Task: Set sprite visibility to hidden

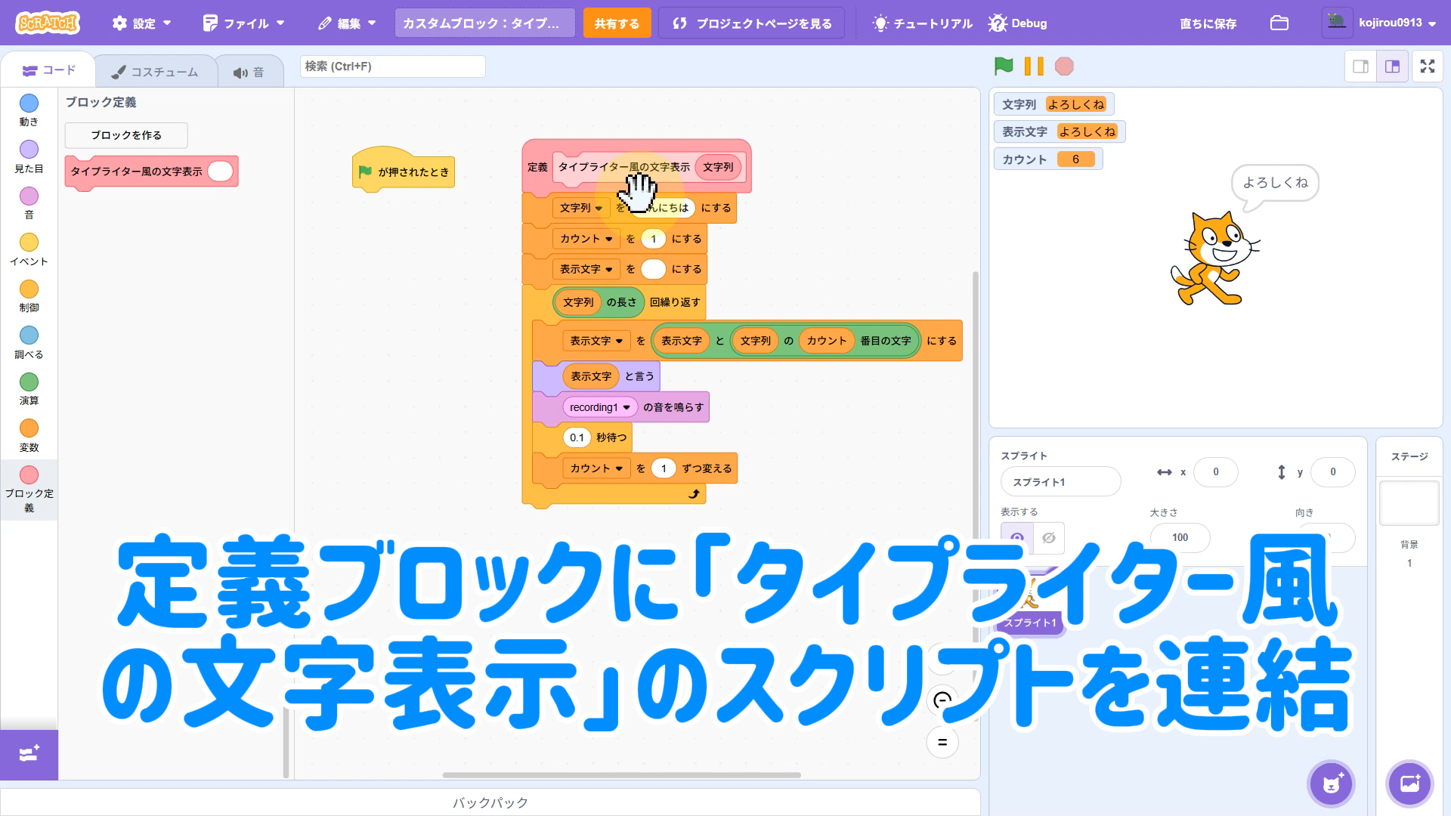Action: tap(1048, 538)
